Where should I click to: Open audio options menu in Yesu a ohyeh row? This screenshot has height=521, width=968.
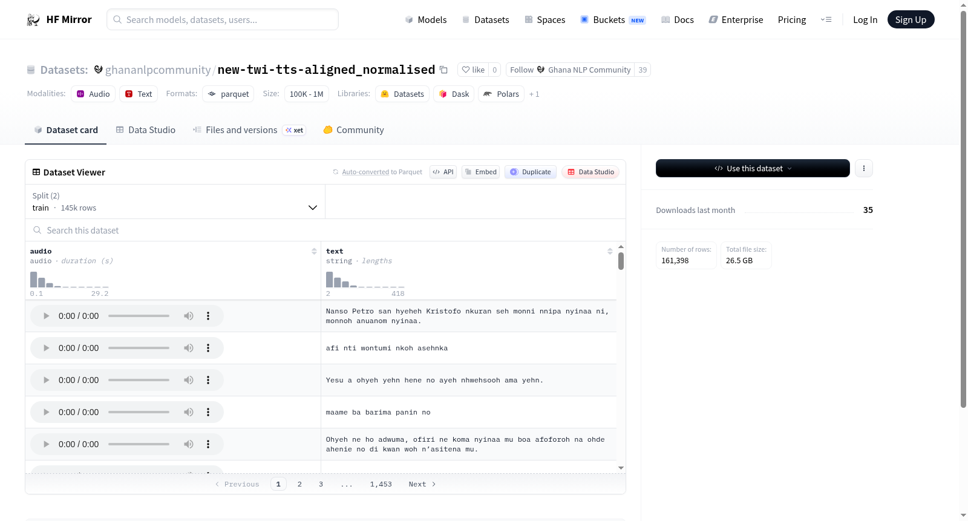tap(208, 380)
